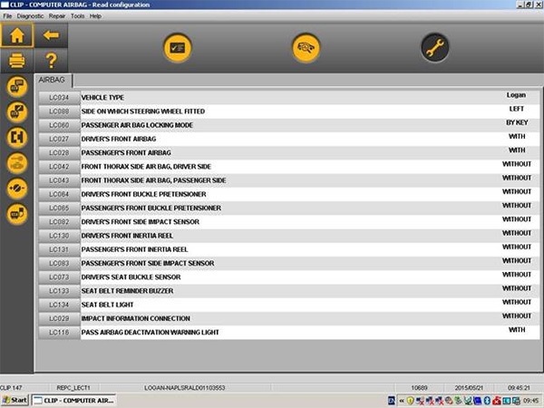Click the Home icon
Viewport: 544px width, 408px height.
click(x=17, y=35)
